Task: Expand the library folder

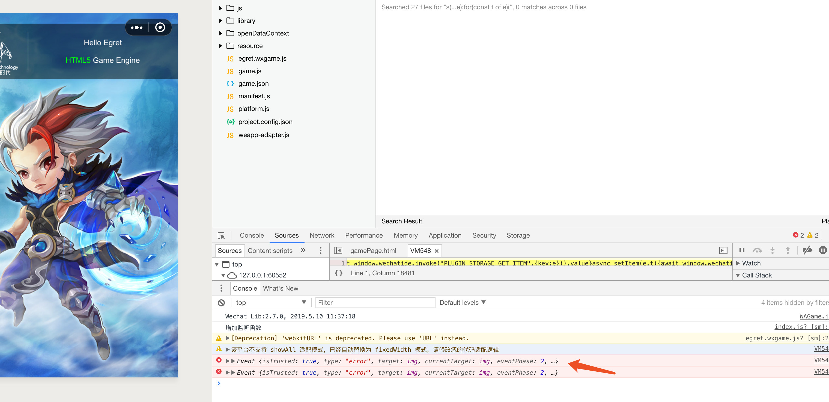Action: coord(220,20)
